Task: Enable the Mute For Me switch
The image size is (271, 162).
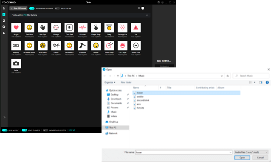Action: click(57, 8)
